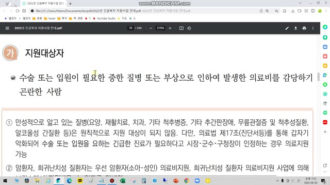
Task: Click the red minus sidebar icon
Action: pos(325,122)
